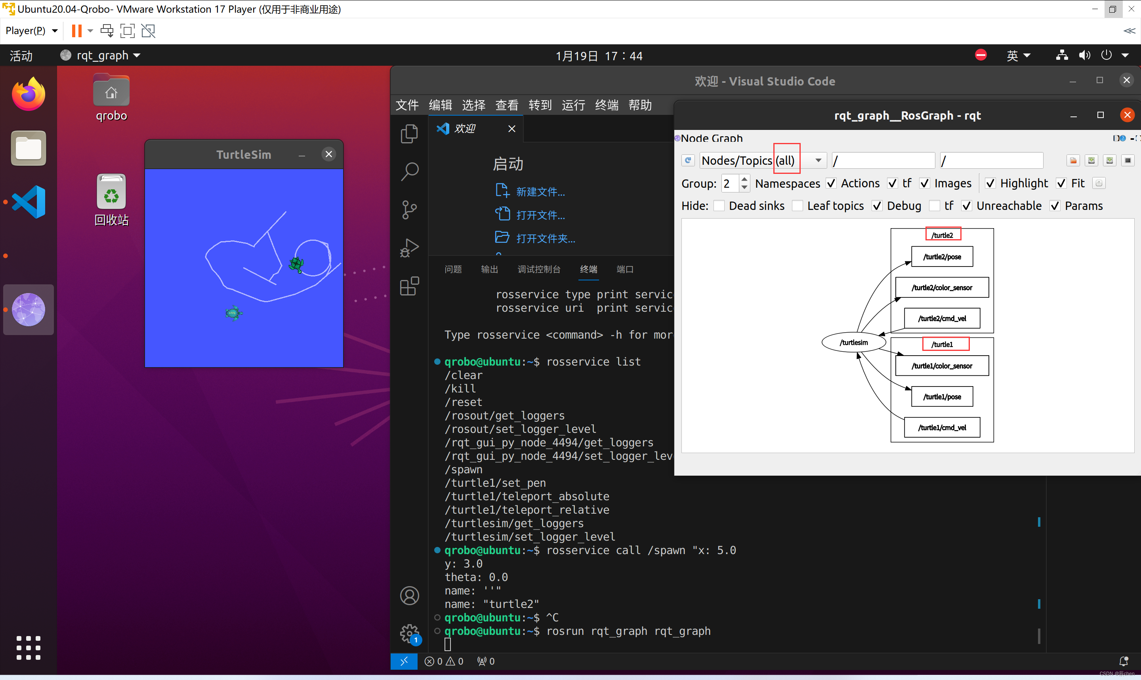Open rqt plugin help question icon
The image size is (1141, 680).
click(x=1122, y=138)
